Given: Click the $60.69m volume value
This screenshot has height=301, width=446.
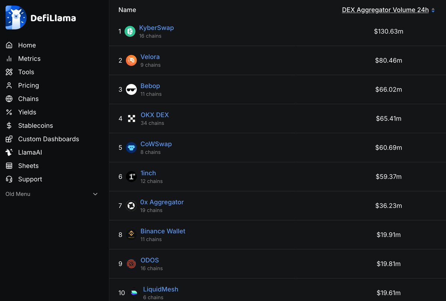Looking at the screenshot, I should point(389,147).
